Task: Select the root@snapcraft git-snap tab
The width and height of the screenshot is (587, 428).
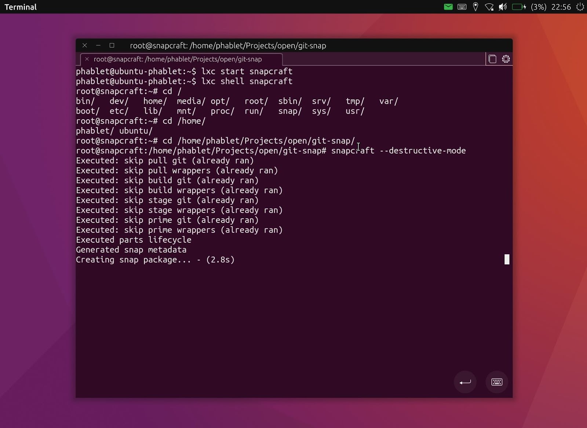Action: tap(181, 59)
